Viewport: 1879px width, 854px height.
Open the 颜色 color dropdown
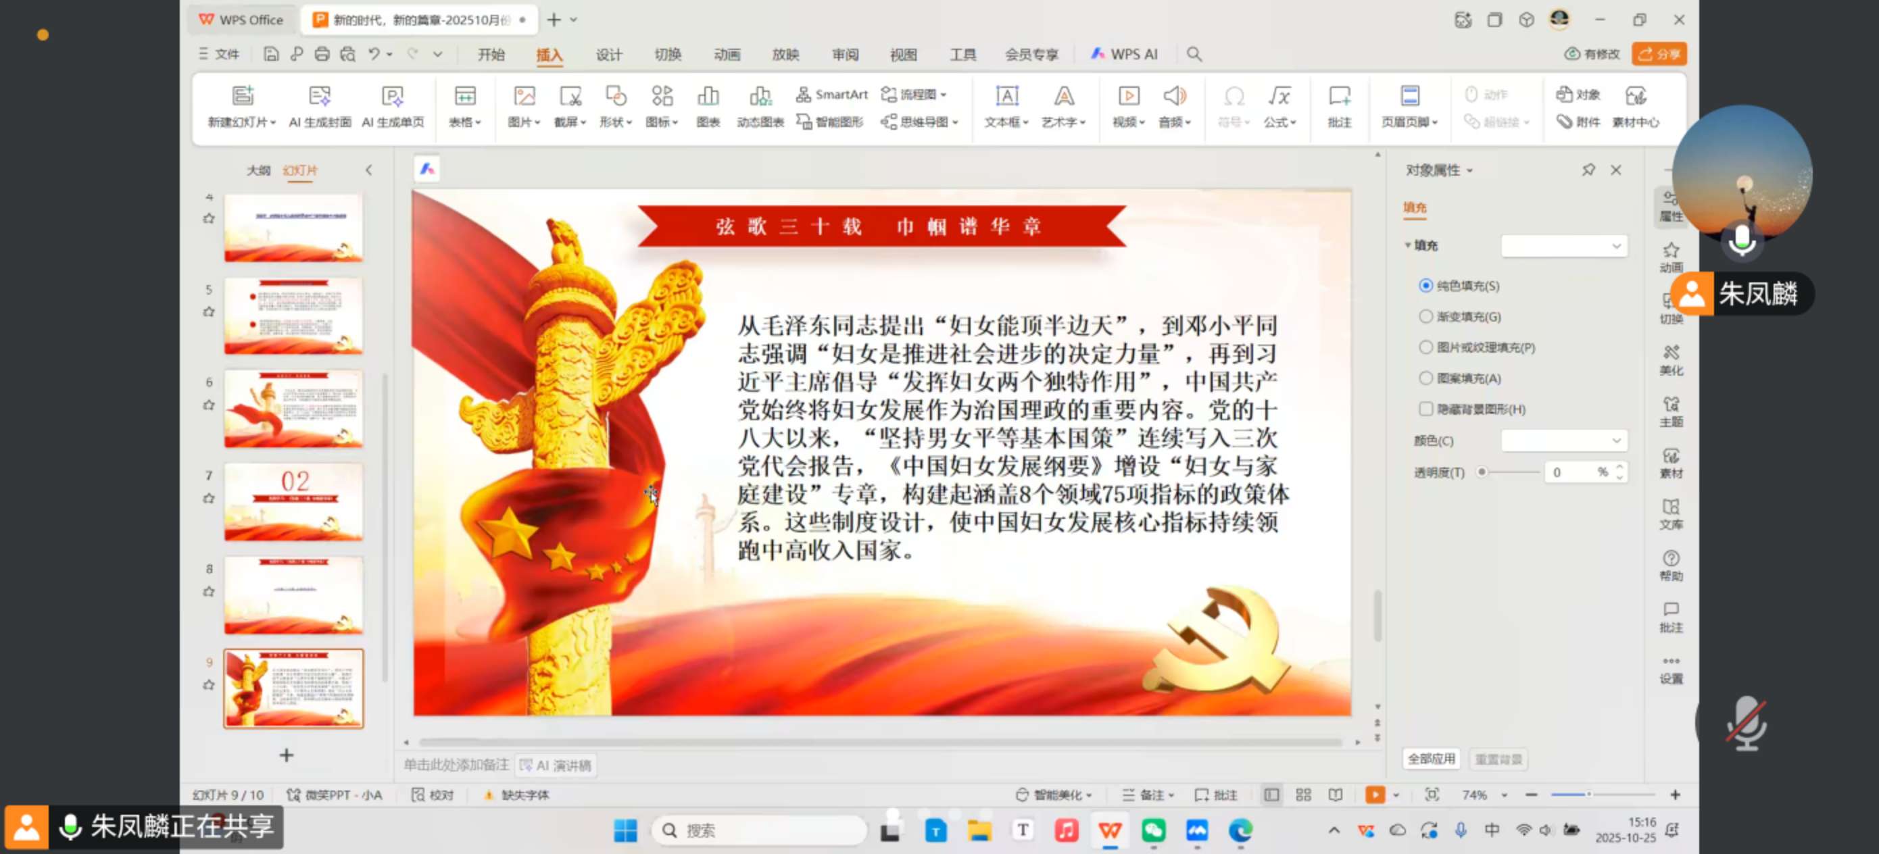tap(1563, 440)
